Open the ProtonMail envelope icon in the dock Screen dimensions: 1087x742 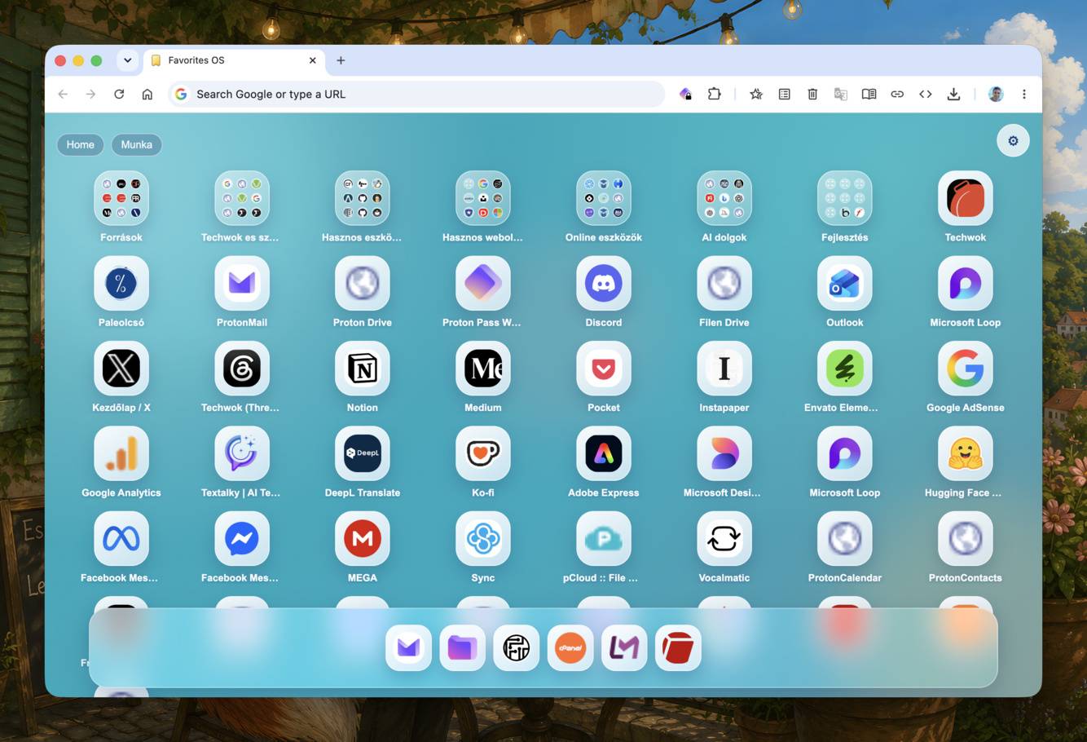pyautogui.click(x=408, y=647)
